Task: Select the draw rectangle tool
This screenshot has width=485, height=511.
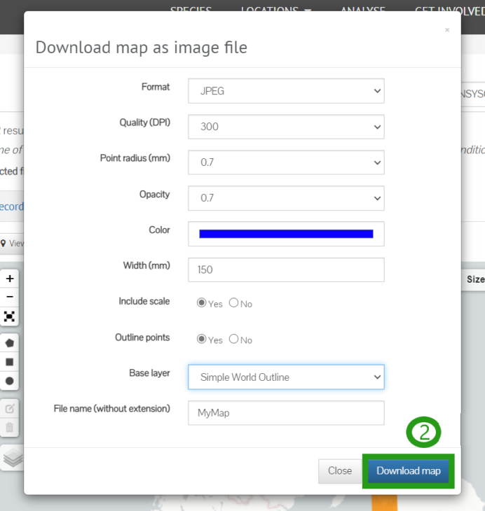Action: [10, 362]
